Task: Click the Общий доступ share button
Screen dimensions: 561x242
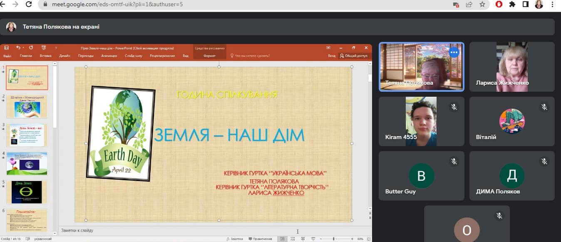Action: [354, 56]
